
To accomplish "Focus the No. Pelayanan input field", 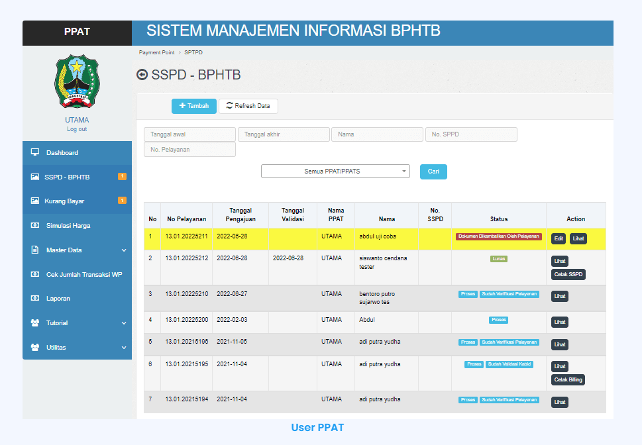I will (x=189, y=150).
